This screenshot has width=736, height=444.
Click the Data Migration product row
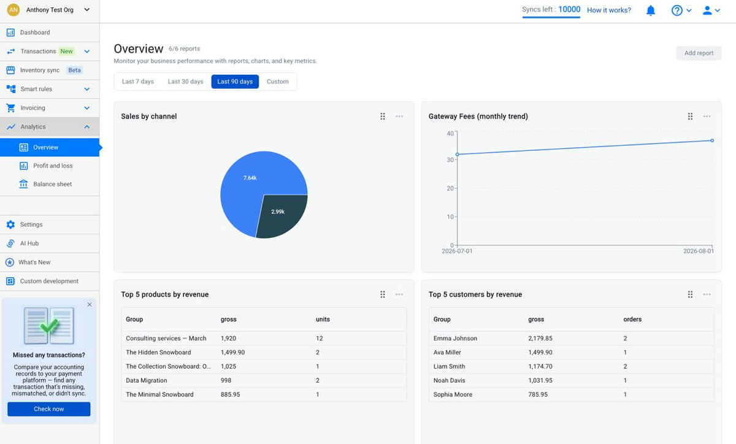[264, 381]
